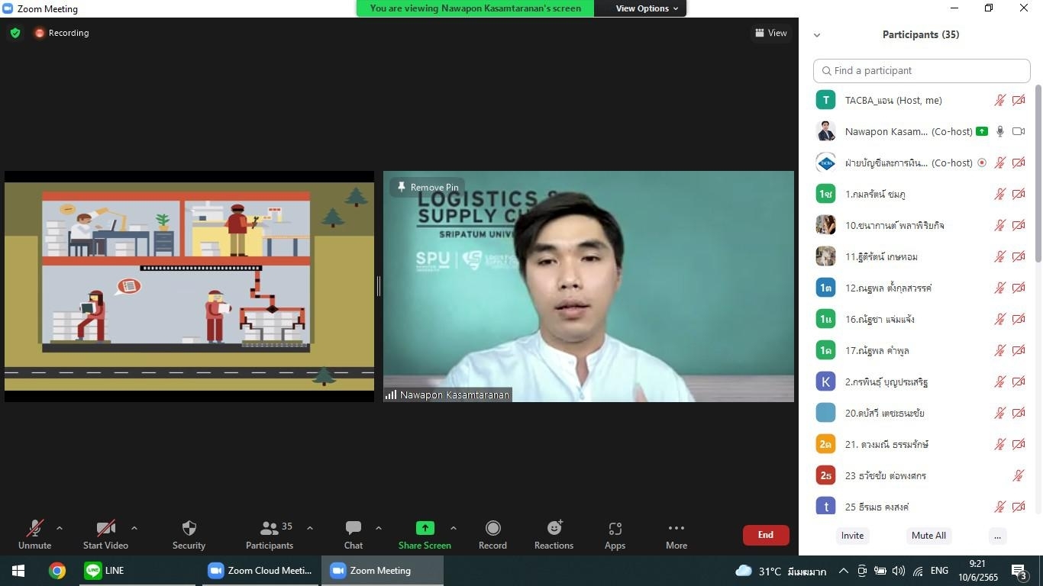Click the participants list scrollbar
The width and height of the screenshot is (1043, 586).
[1038, 175]
